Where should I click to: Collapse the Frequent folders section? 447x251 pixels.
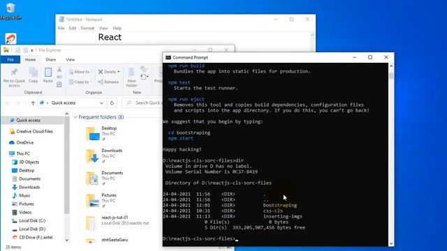point(75,117)
